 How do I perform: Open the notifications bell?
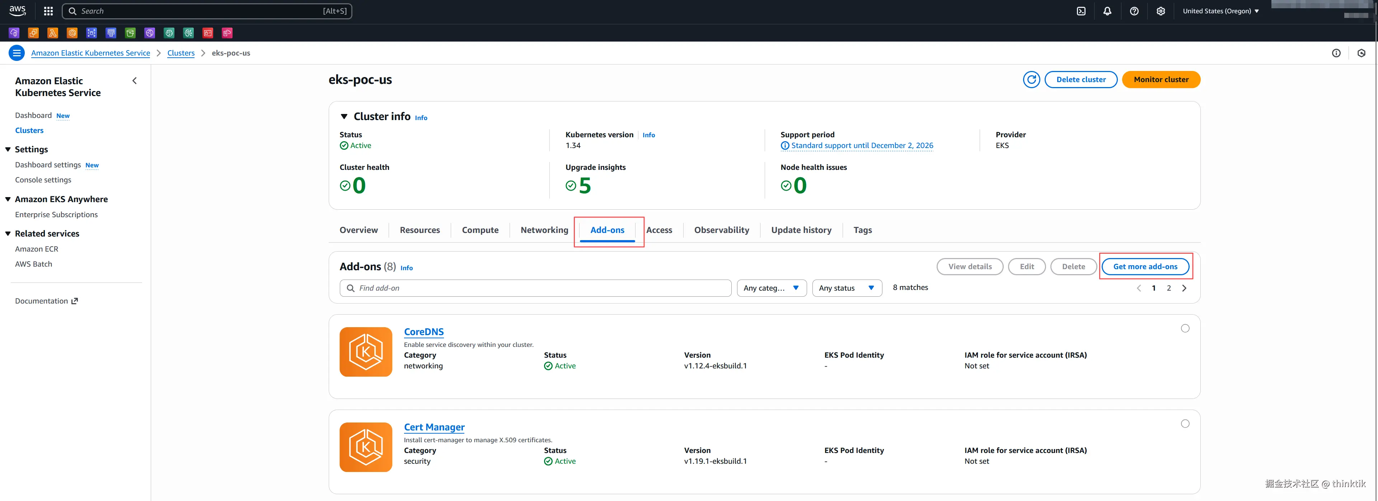click(1107, 11)
